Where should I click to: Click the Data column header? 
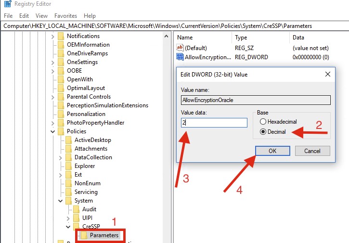[298, 37]
